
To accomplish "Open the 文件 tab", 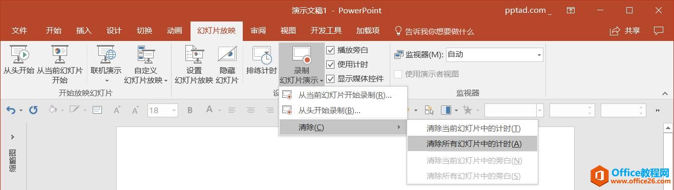I will click(19, 31).
